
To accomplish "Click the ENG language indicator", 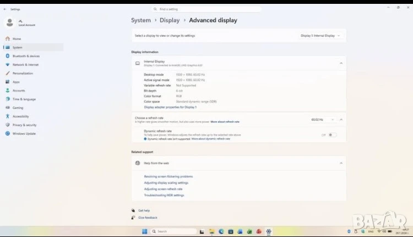I will click(371, 231).
